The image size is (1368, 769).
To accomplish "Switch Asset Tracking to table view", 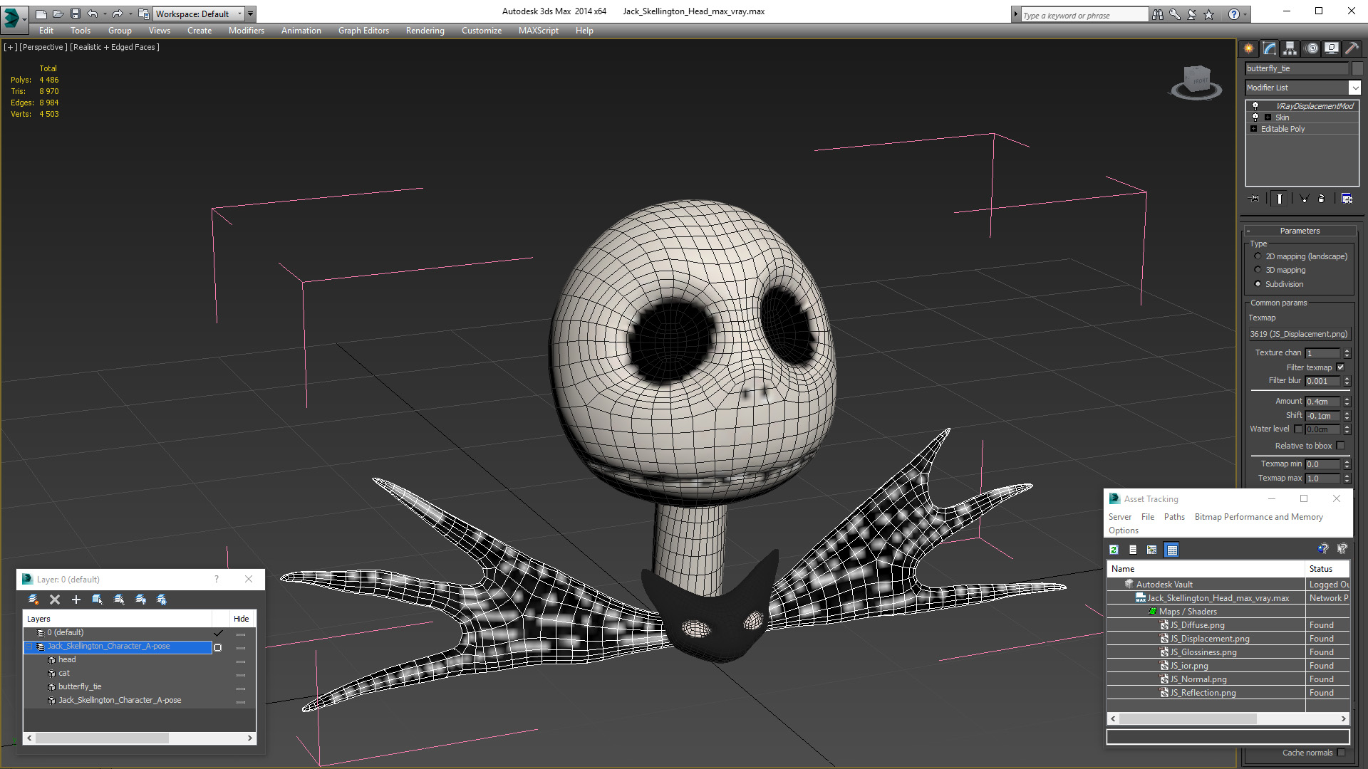I will [1172, 550].
